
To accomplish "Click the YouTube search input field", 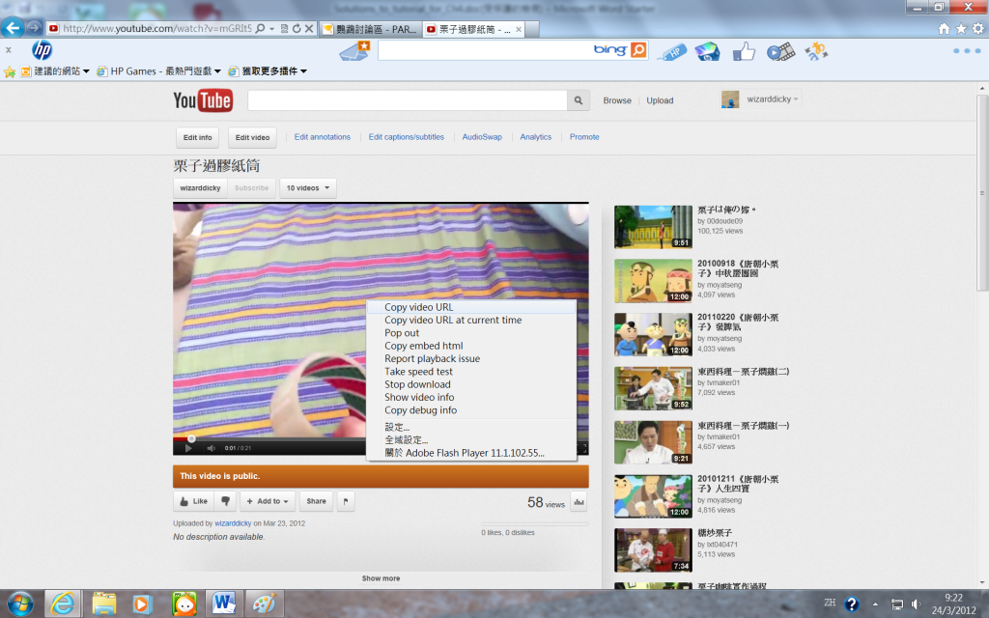I will click(x=408, y=100).
